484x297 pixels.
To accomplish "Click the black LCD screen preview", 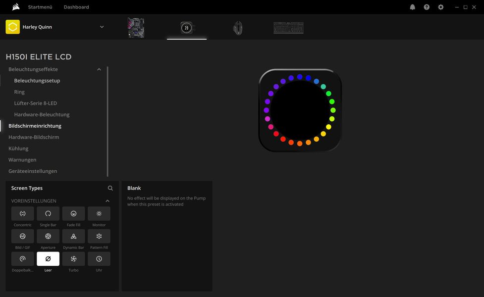I will (x=300, y=110).
